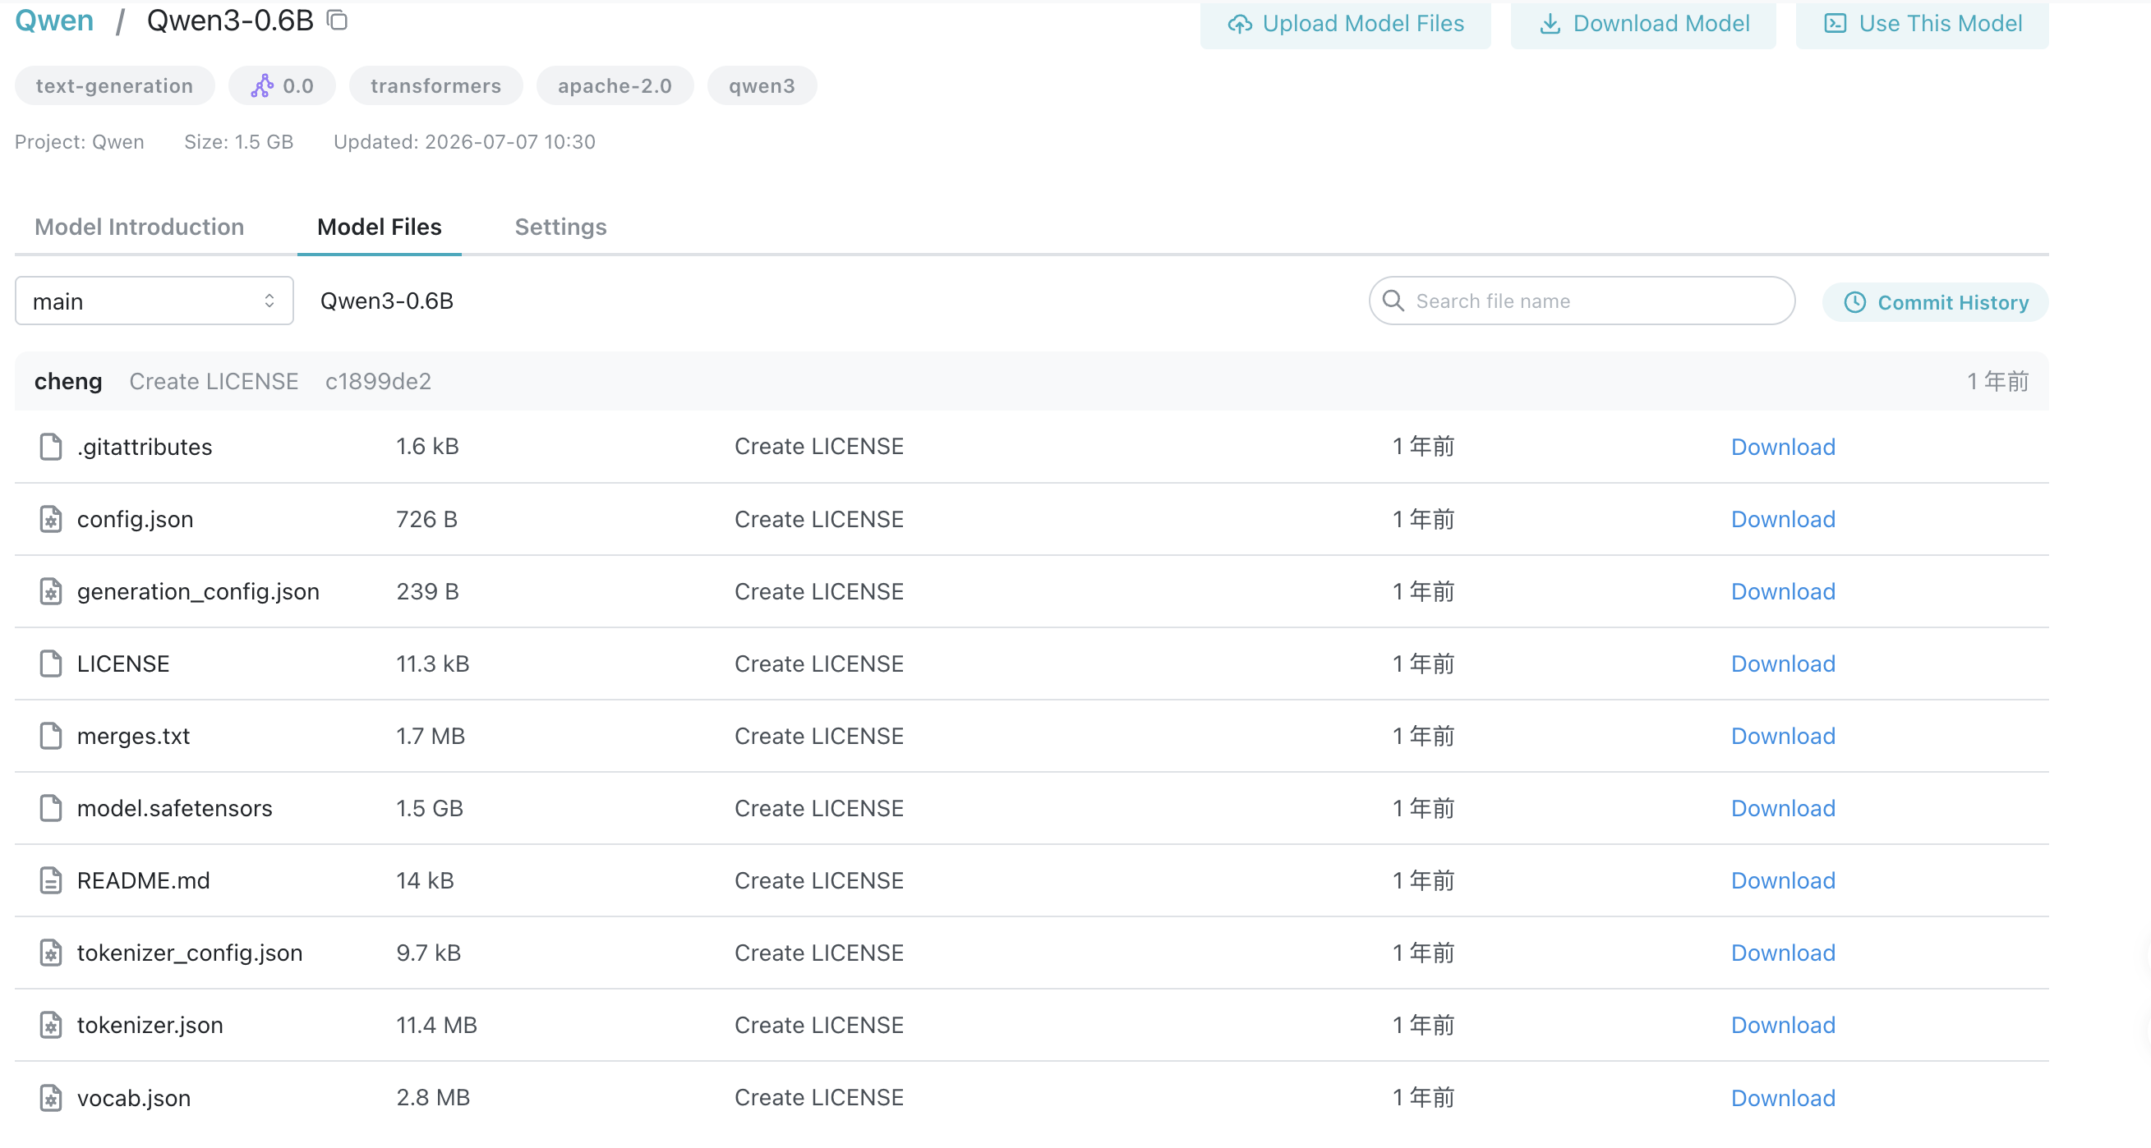Open the tokenizer_config.json file name
Image resolution: width=2151 pixels, height=1148 pixels.
190,953
